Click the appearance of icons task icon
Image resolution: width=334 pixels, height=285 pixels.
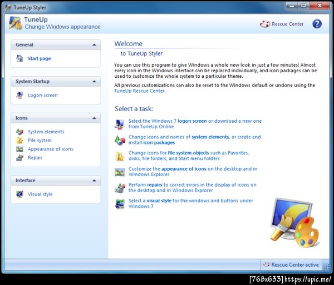120,172
